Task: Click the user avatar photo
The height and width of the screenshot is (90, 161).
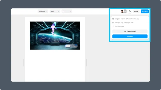Action: click(122, 11)
